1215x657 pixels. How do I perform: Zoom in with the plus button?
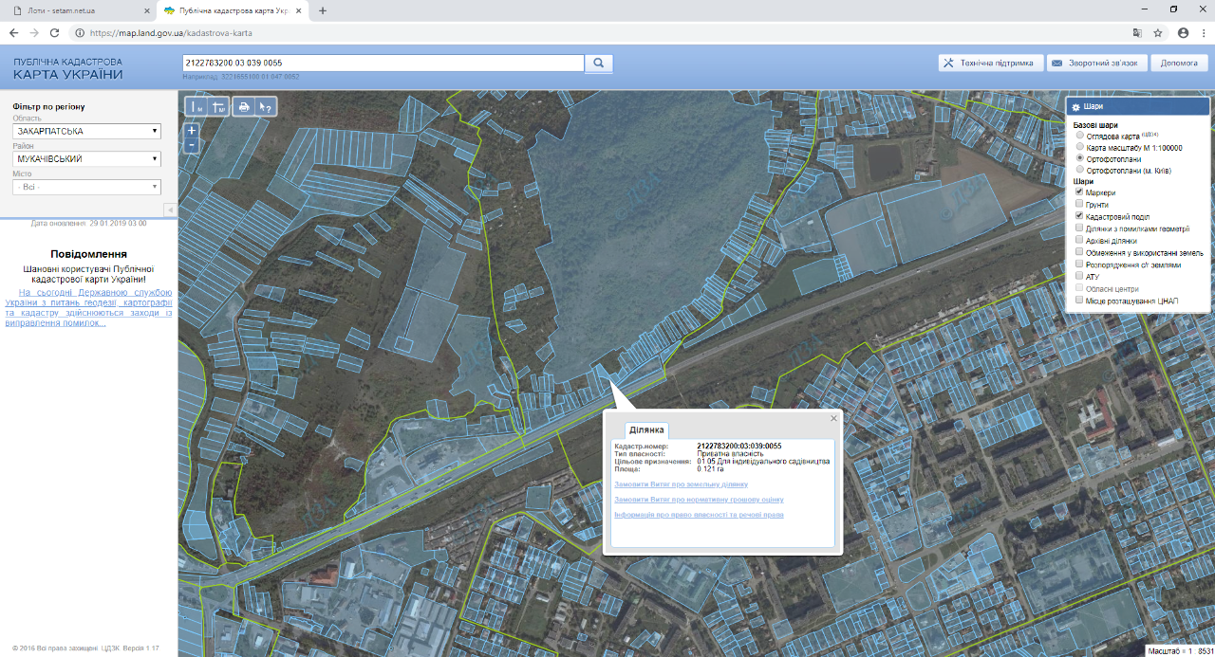click(x=192, y=131)
